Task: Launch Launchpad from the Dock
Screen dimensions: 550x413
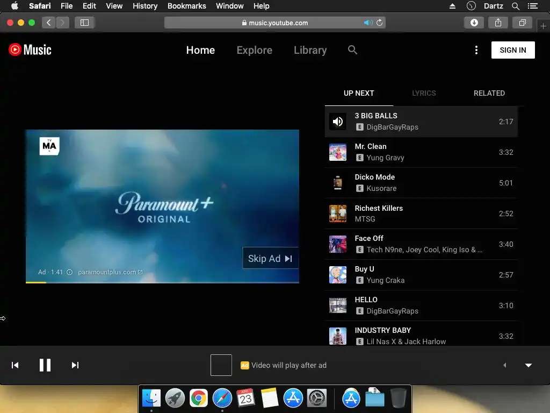Action: 175,398
